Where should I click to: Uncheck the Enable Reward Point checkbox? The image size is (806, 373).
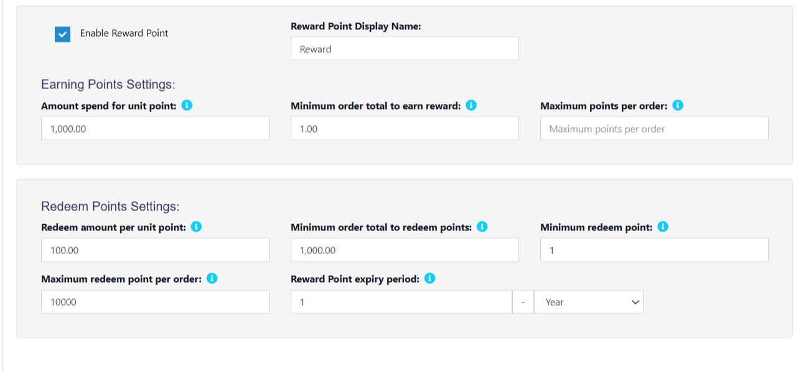click(62, 34)
